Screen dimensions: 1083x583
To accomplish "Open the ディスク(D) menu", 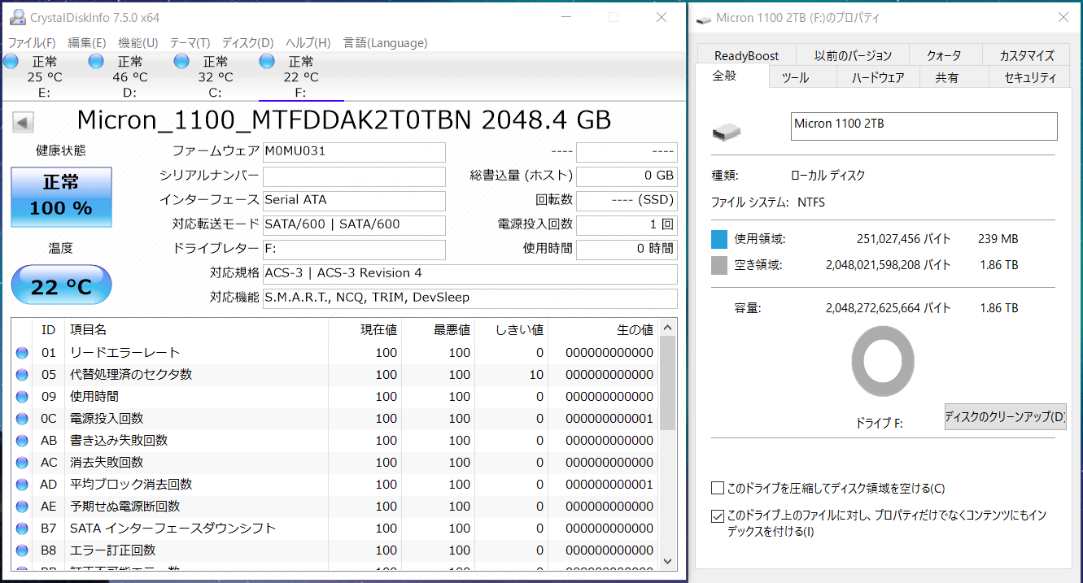I will [x=248, y=43].
